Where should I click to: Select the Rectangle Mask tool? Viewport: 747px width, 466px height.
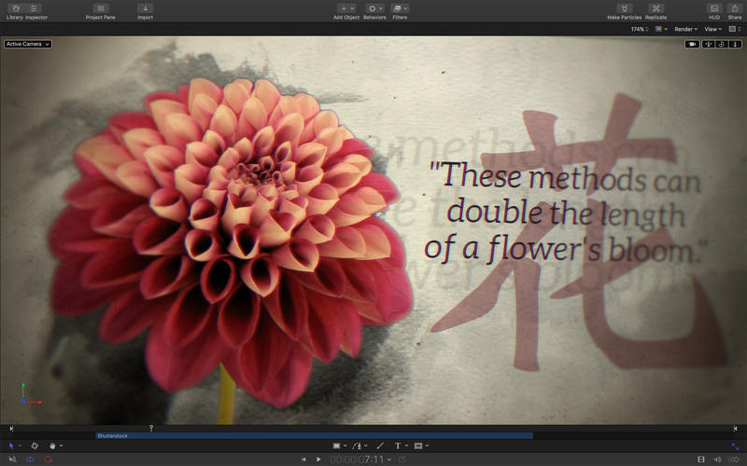point(418,445)
